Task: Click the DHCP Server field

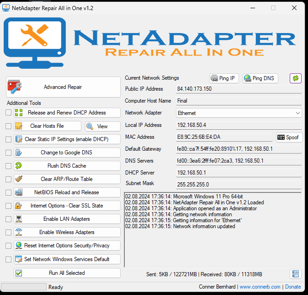Action: point(239,173)
